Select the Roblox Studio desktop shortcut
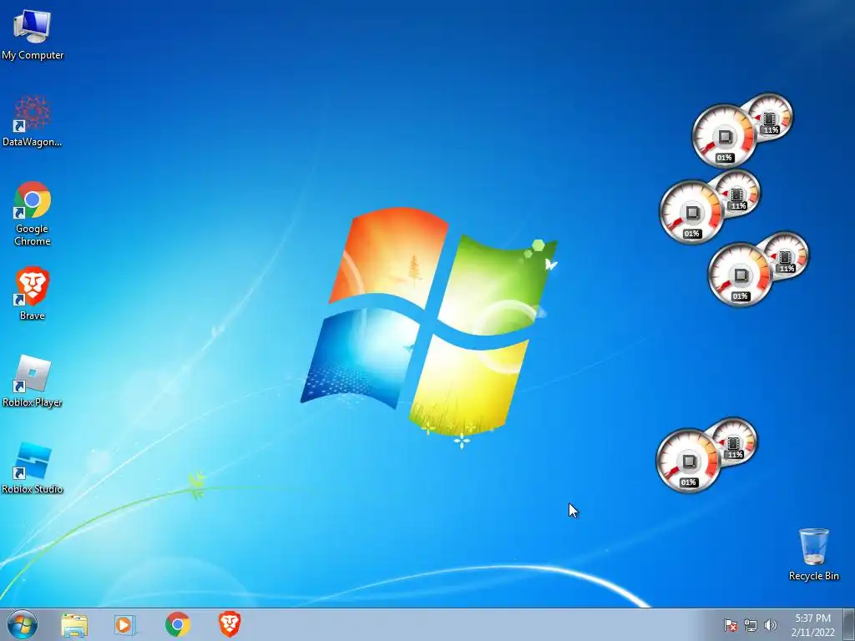This screenshot has width=855, height=641. pos(33,468)
